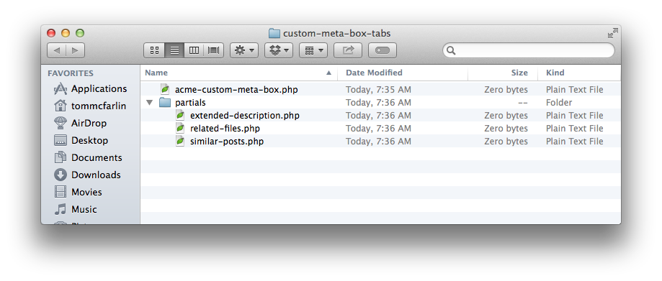Switch to icon view mode
Image resolution: width=662 pixels, height=281 pixels.
(155, 50)
